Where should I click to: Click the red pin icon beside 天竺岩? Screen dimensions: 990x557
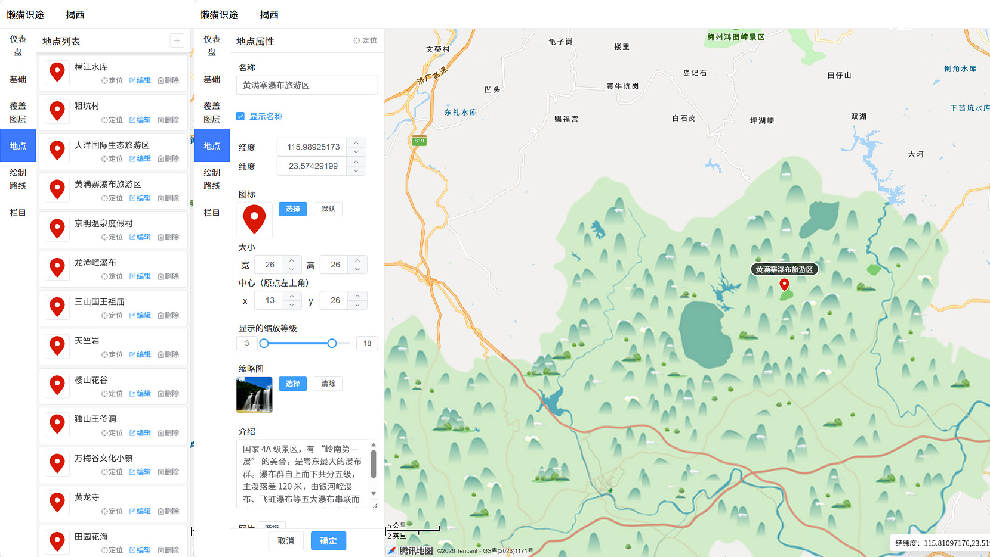(x=57, y=346)
